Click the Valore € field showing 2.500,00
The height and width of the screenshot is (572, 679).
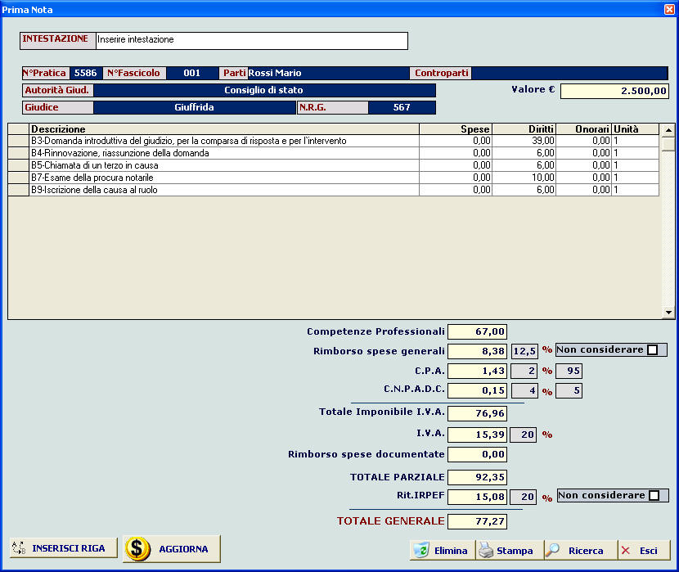point(614,91)
